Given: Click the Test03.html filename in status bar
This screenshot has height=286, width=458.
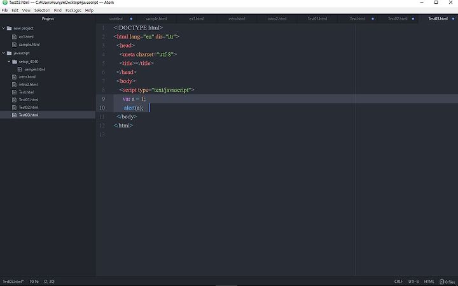Looking at the screenshot, I should [x=13, y=282].
